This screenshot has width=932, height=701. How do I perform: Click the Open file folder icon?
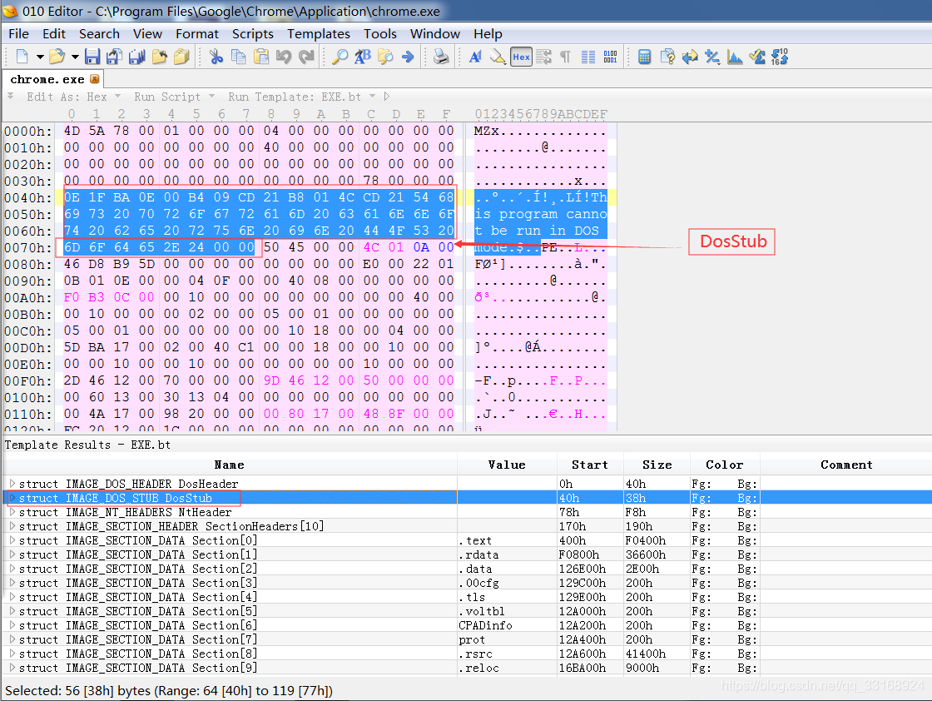tap(57, 57)
